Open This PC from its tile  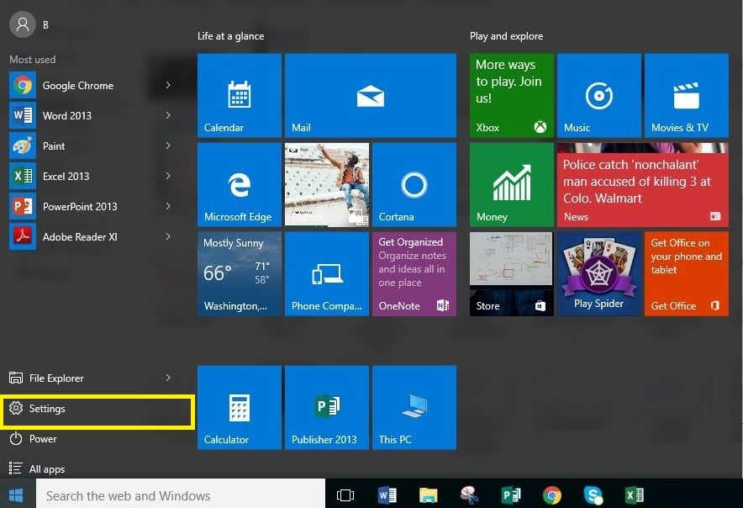point(414,407)
